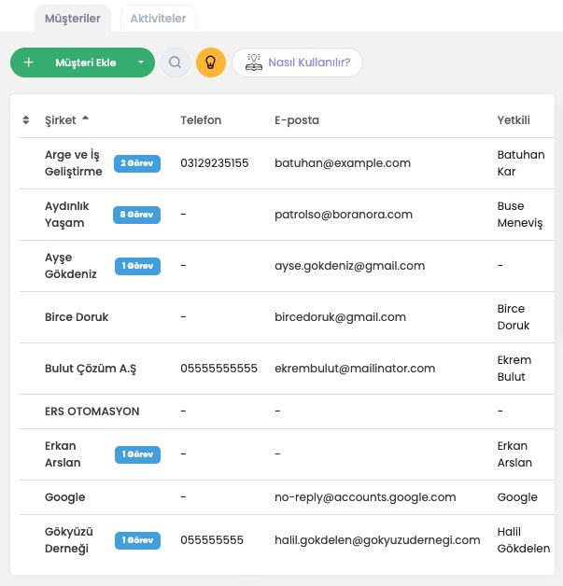Screen dimensions: 563x586
Task: Switch to the Aktiviteler tab
Action: pos(158,18)
